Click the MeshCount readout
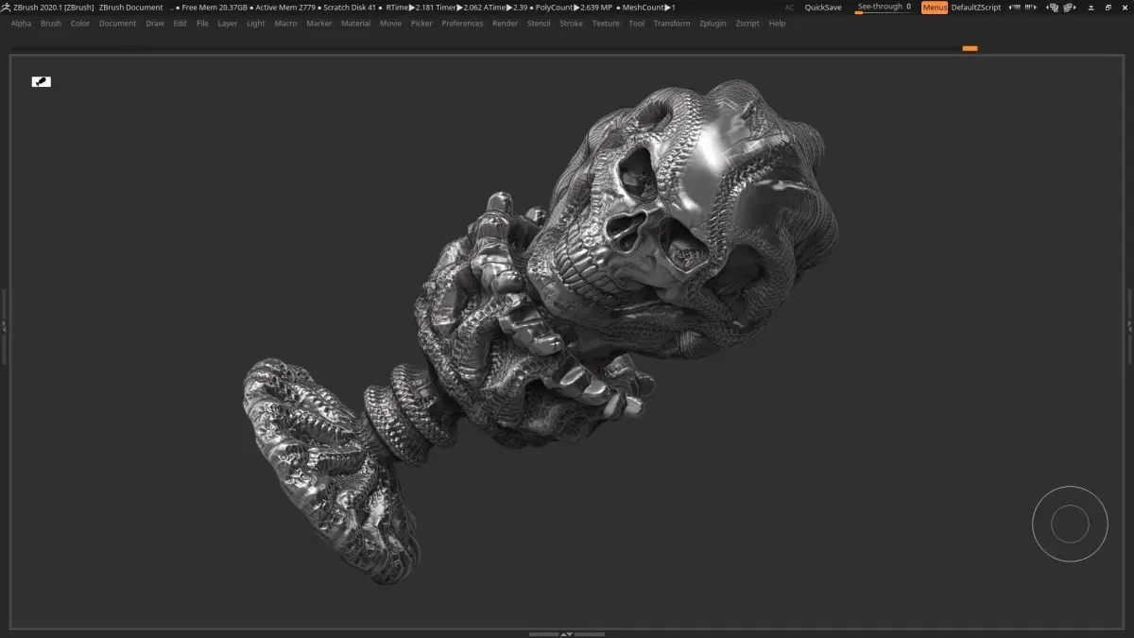This screenshot has width=1134, height=638. (648, 8)
